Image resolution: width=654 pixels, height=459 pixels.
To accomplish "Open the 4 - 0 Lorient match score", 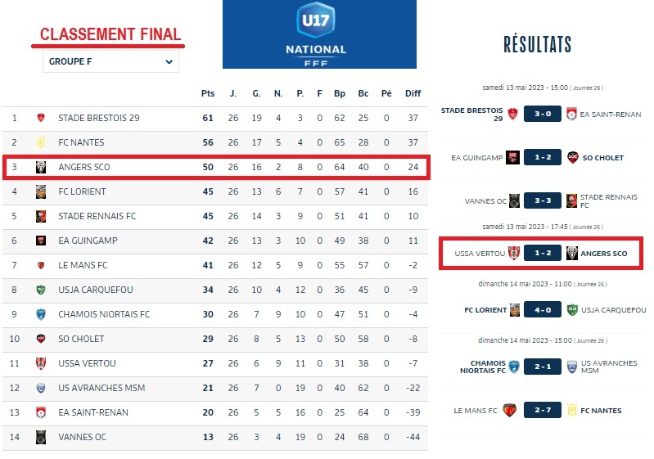I will [x=541, y=310].
